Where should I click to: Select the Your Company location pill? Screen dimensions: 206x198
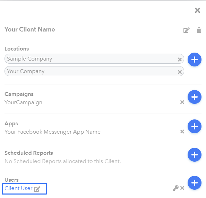[94, 71]
